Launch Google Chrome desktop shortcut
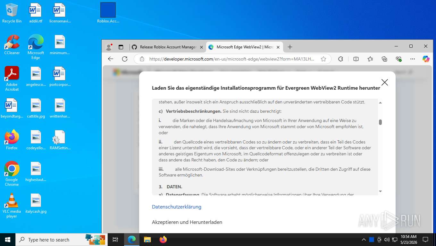The width and height of the screenshot is (436, 246). 12,174
